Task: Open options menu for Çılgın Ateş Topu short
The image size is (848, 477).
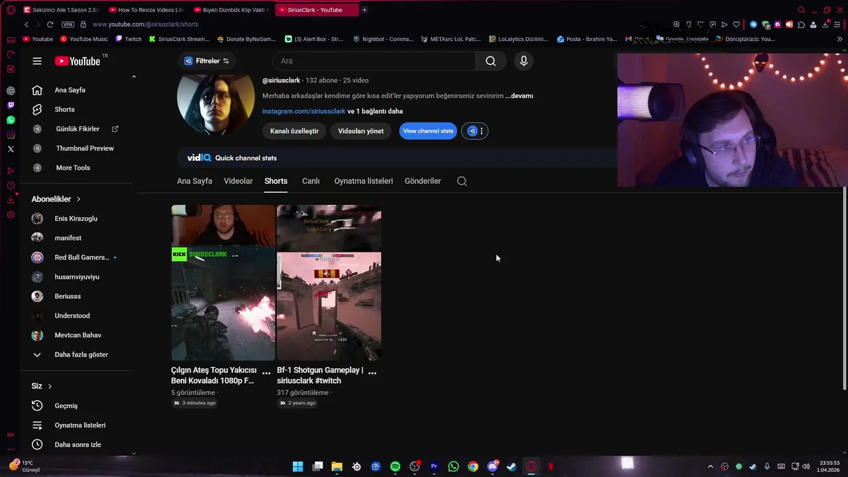Action: coord(266,373)
